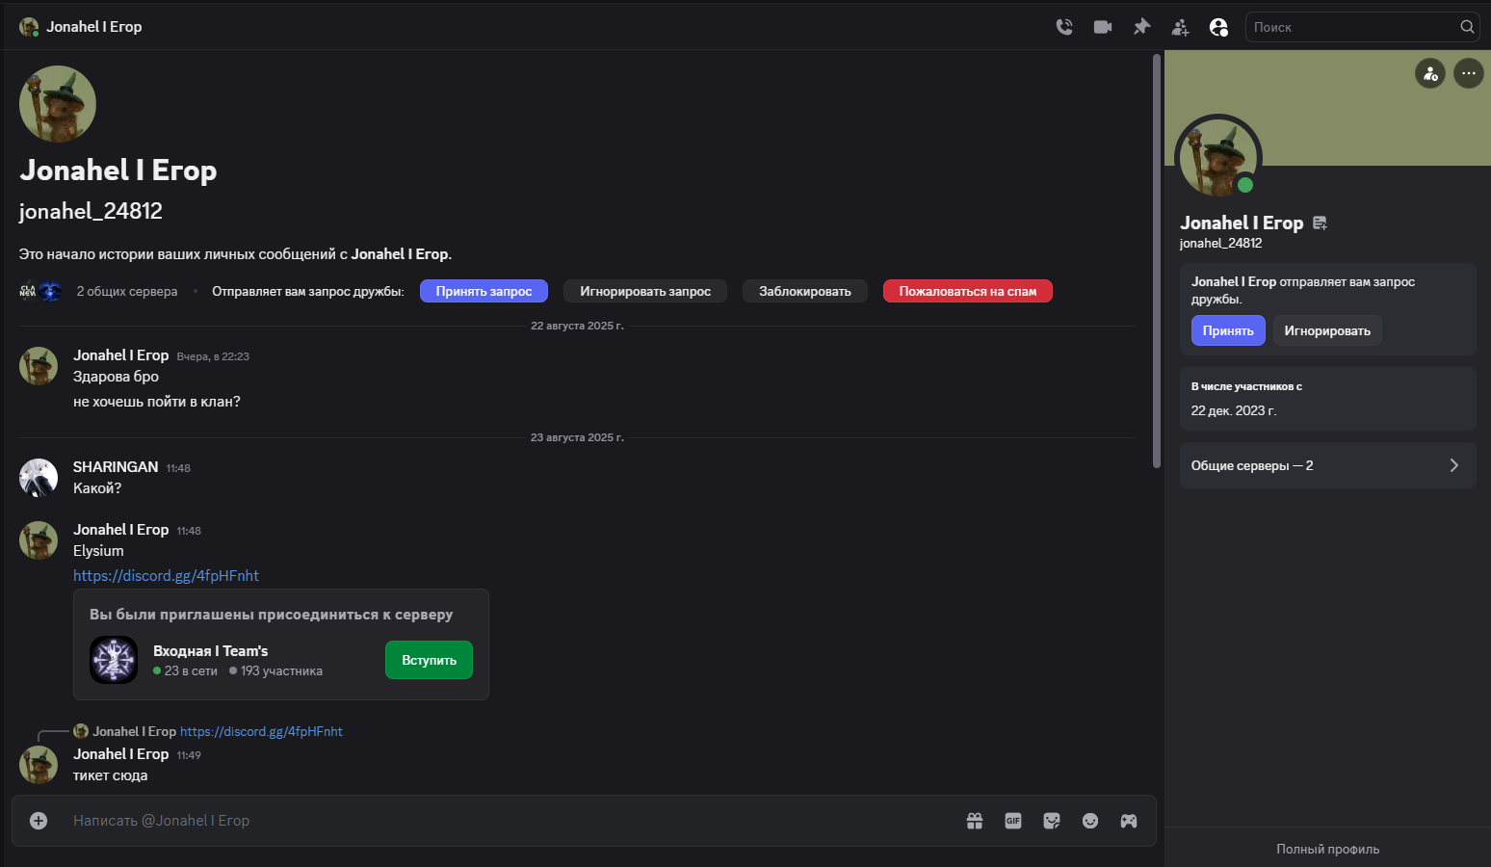Click the profile panel avatar
This screenshot has height=867, width=1491.
coord(1218,157)
